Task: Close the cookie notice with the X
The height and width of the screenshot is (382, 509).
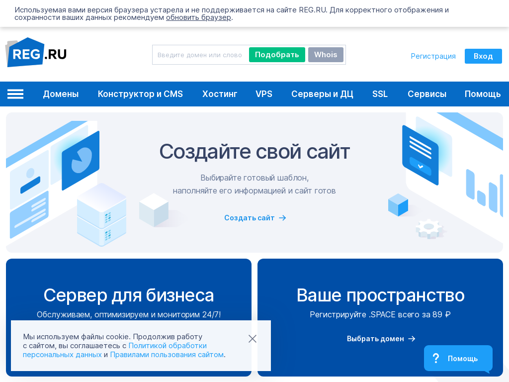Action: coord(252,339)
